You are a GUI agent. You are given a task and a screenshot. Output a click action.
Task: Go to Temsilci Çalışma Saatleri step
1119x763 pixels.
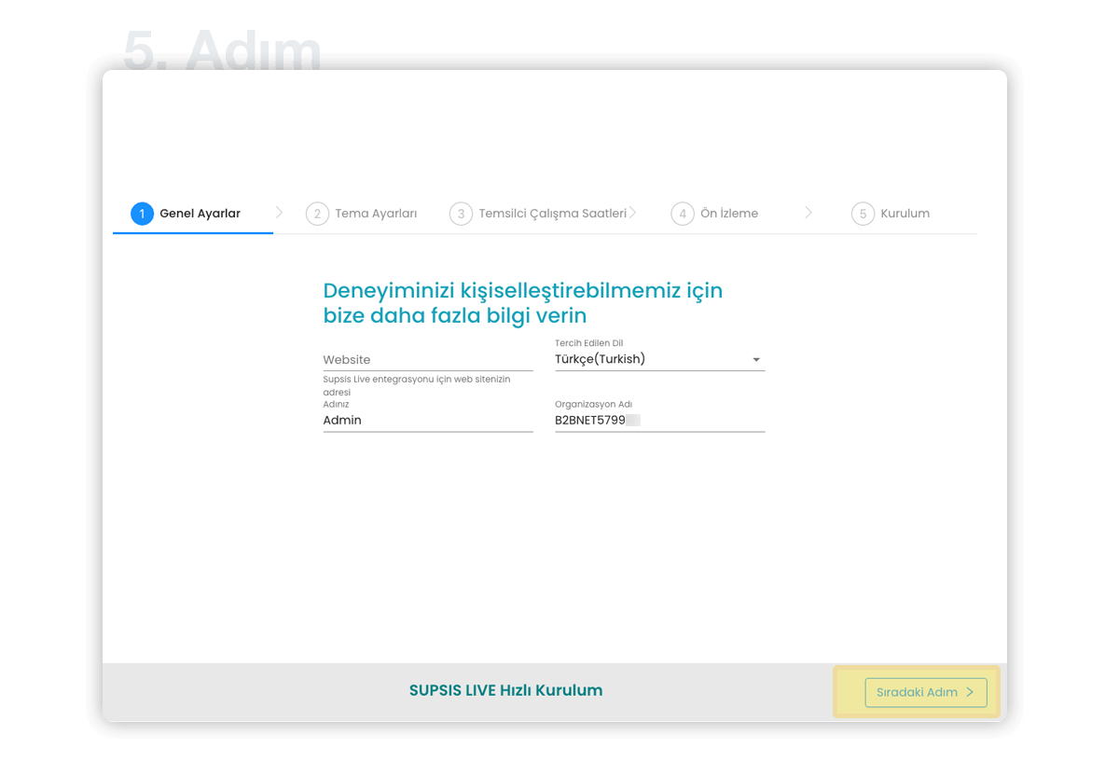tap(538, 214)
